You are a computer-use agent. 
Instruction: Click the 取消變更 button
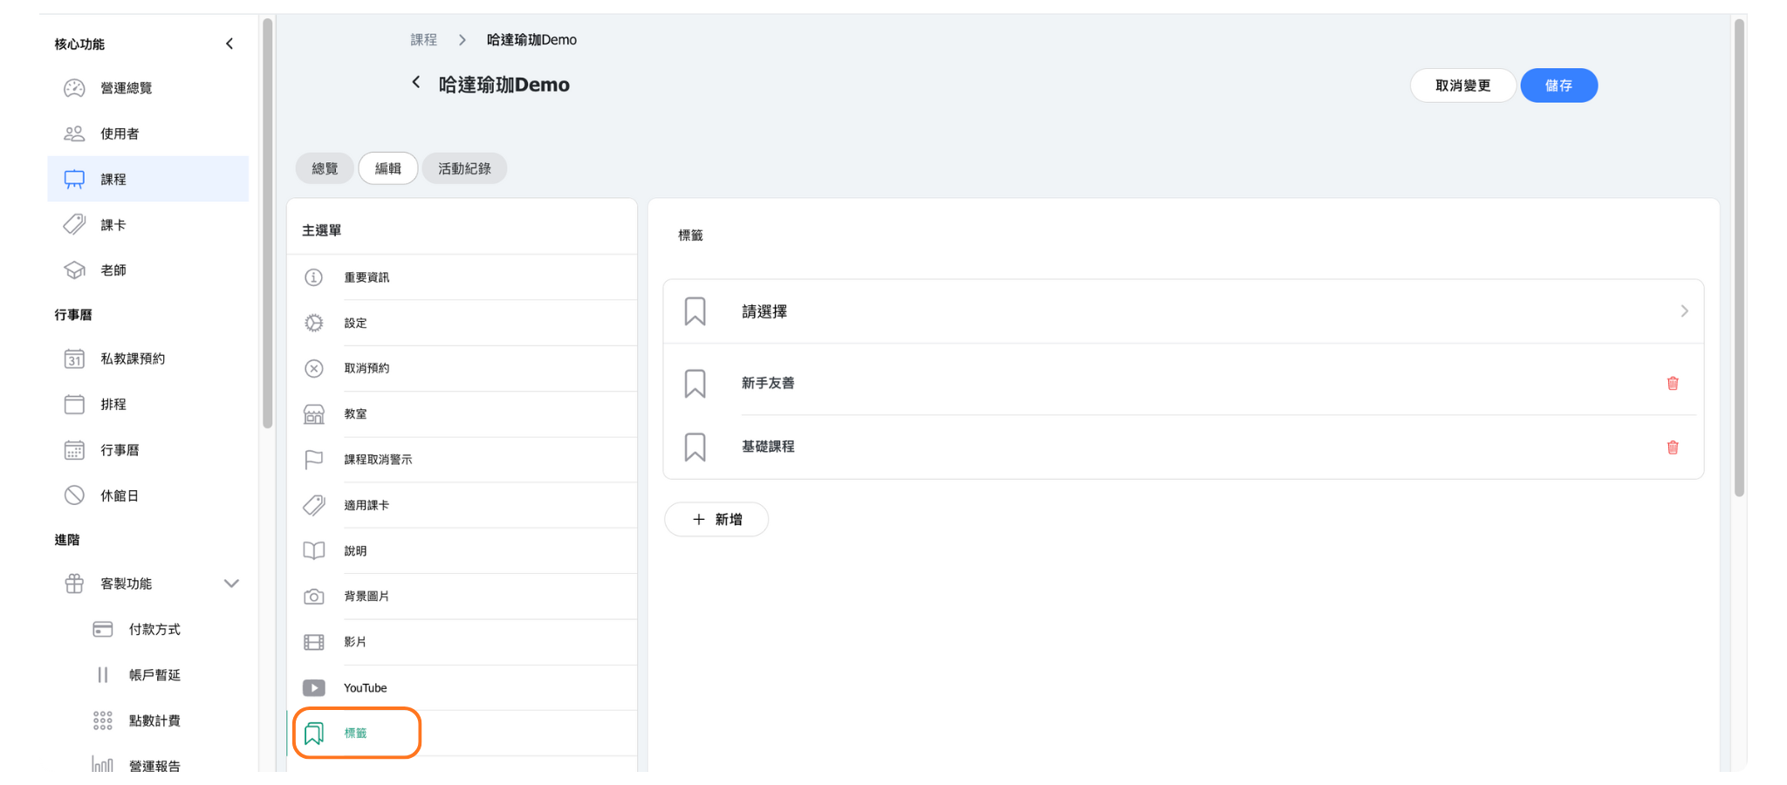1462,85
